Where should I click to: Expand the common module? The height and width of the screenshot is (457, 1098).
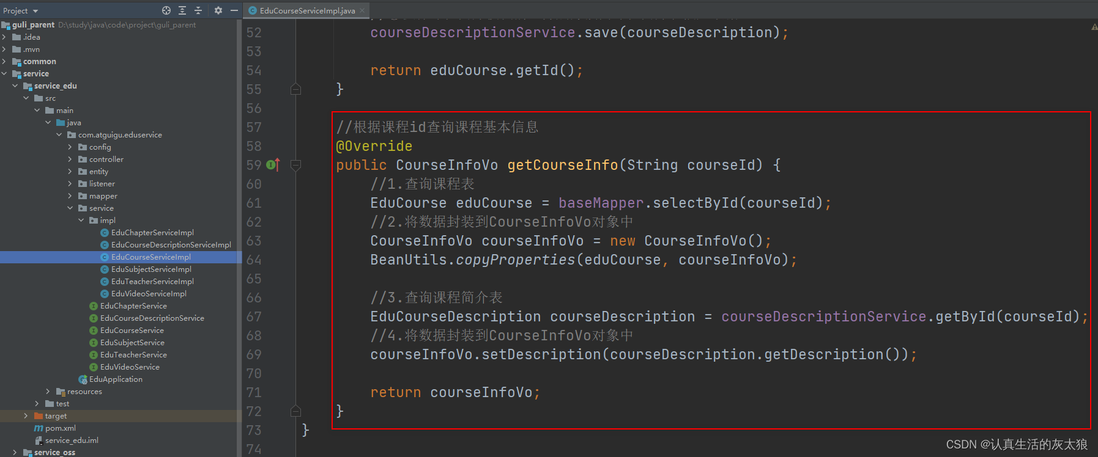[5, 62]
